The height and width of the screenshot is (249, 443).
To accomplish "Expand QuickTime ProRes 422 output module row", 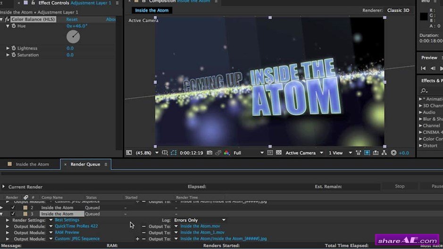I will click(x=8, y=226).
